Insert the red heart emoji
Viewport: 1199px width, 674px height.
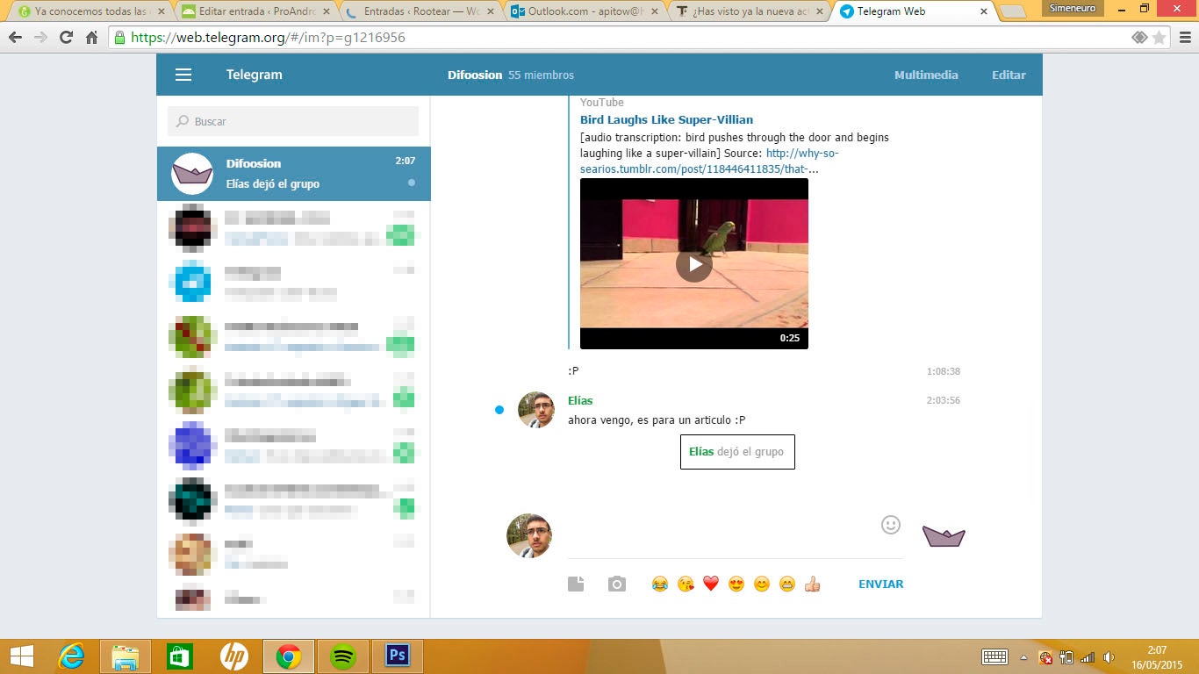click(x=711, y=584)
